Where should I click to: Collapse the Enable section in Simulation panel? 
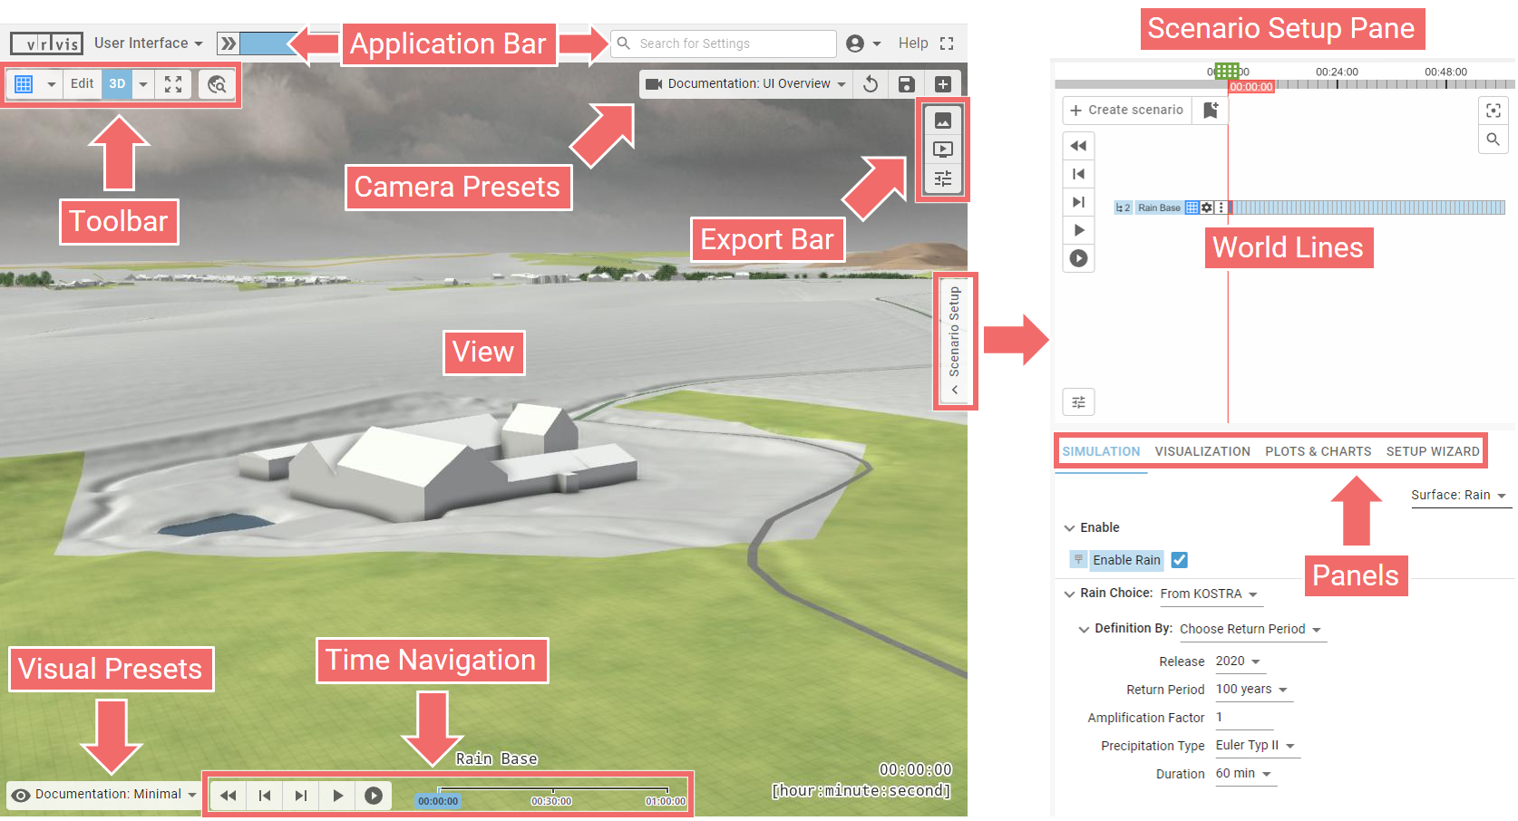pos(1069,527)
